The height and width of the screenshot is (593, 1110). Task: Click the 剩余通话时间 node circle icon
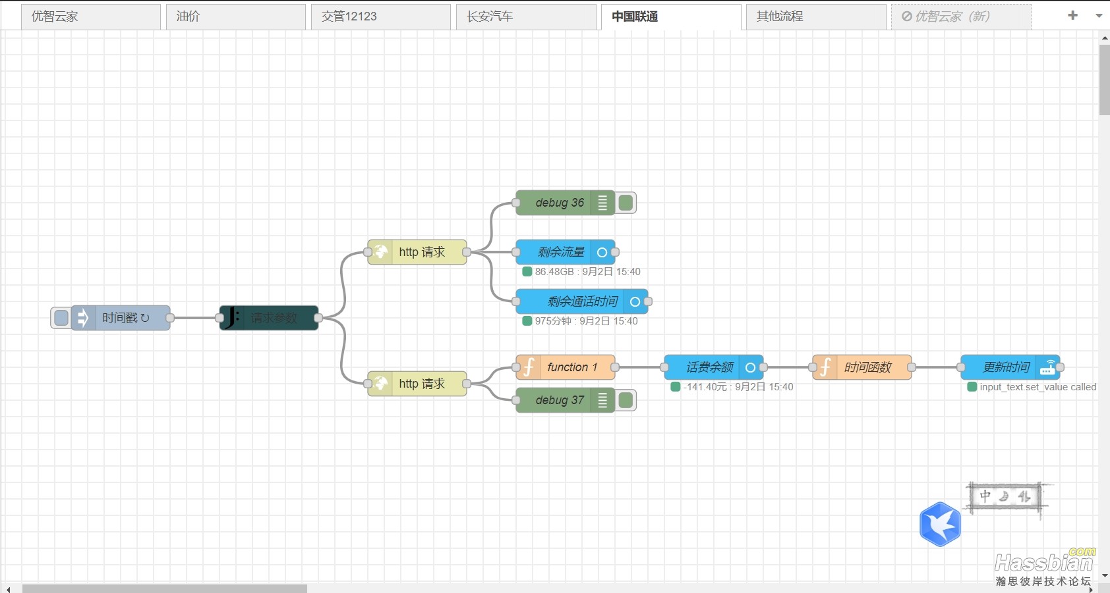635,301
